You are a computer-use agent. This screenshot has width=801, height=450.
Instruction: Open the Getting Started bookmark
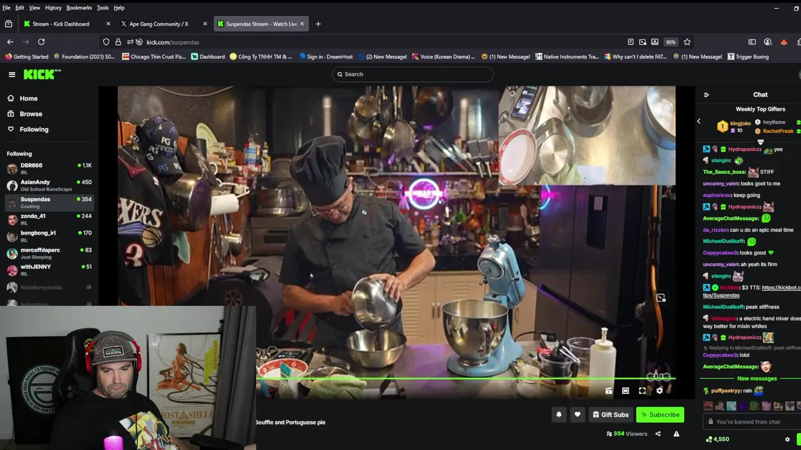(x=26, y=57)
